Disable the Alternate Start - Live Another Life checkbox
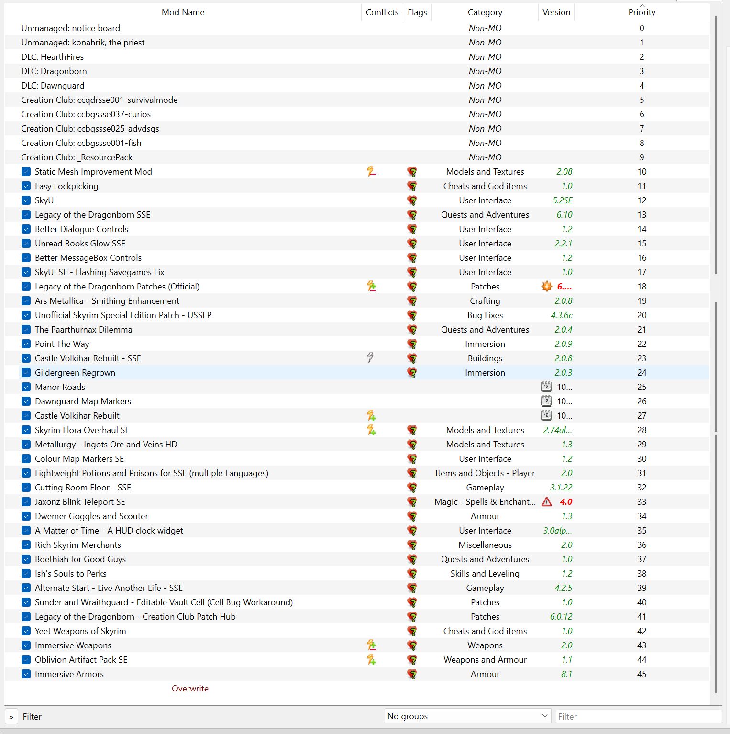 (26, 588)
